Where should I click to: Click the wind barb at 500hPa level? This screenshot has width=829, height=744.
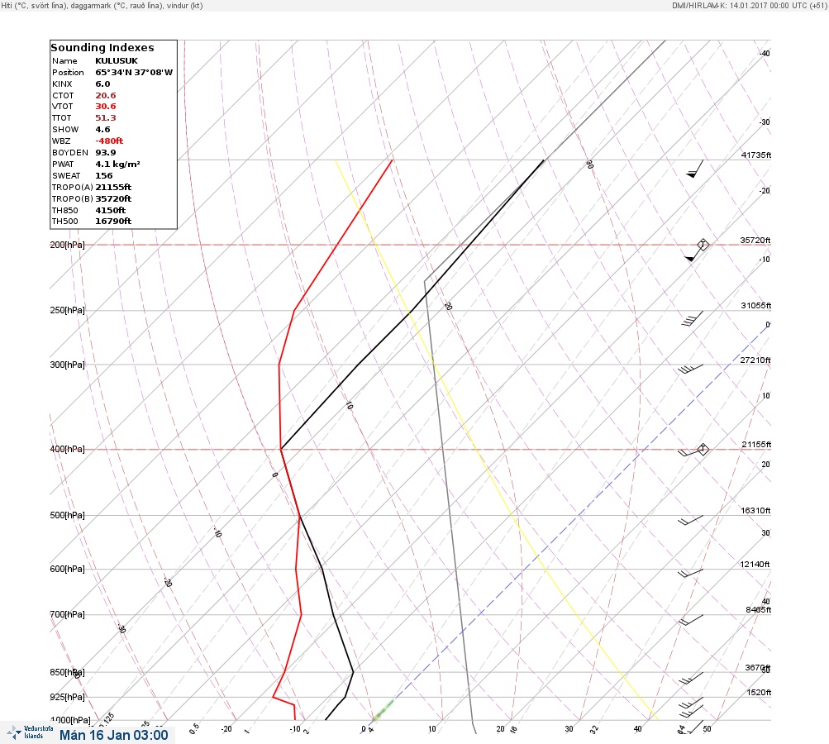click(x=690, y=520)
